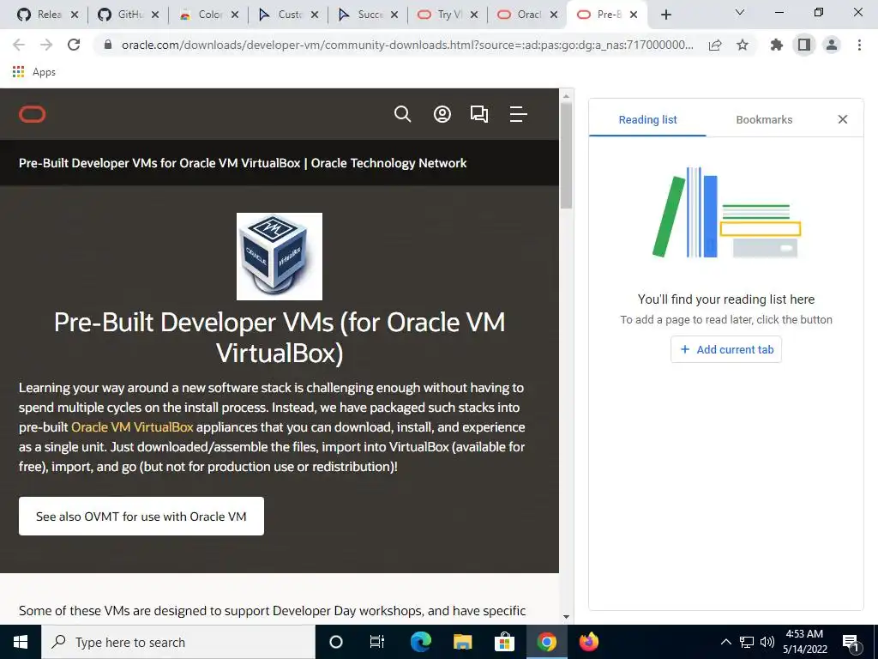Viewport: 878px width, 659px height.
Task: Open the network icon in system tray
Action: click(x=747, y=642)
